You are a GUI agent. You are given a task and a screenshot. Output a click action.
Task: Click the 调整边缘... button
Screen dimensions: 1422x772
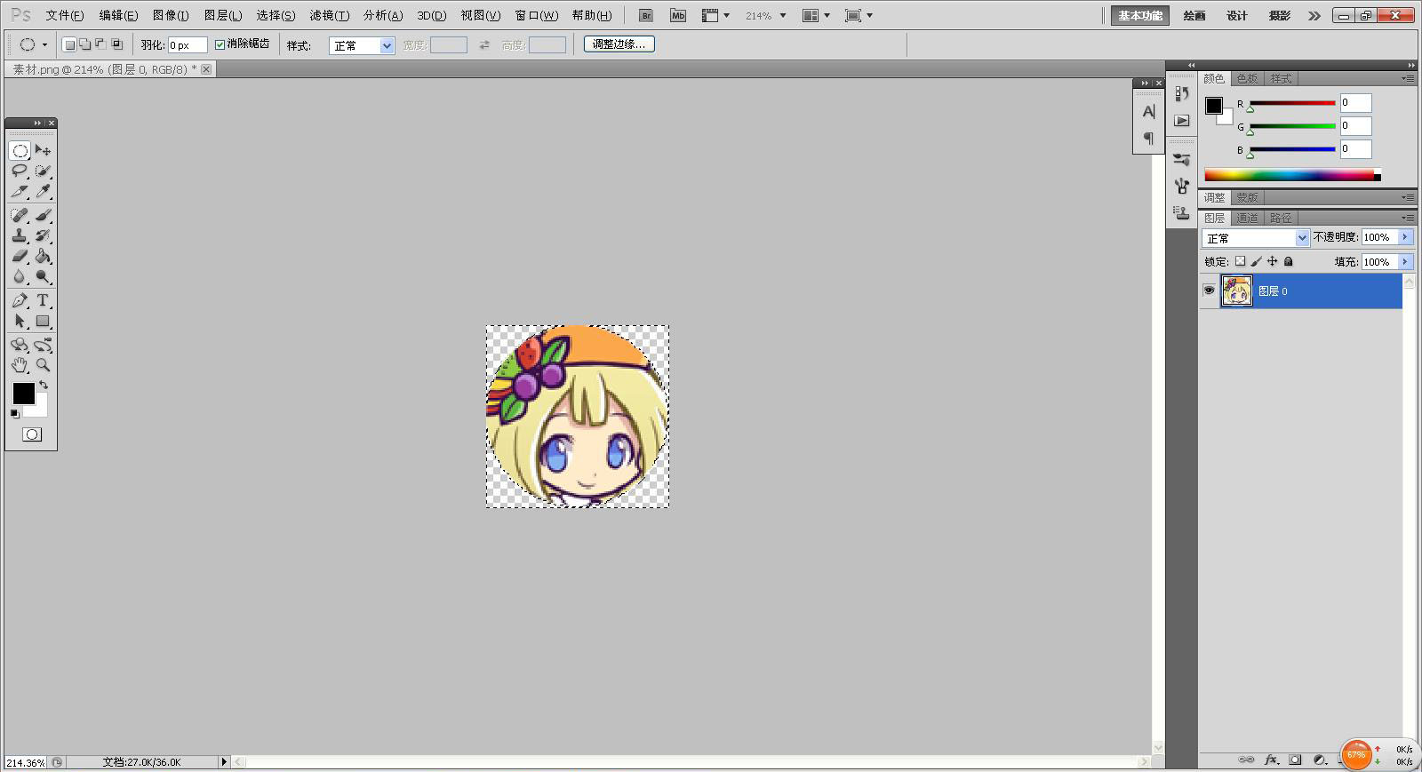619,44
